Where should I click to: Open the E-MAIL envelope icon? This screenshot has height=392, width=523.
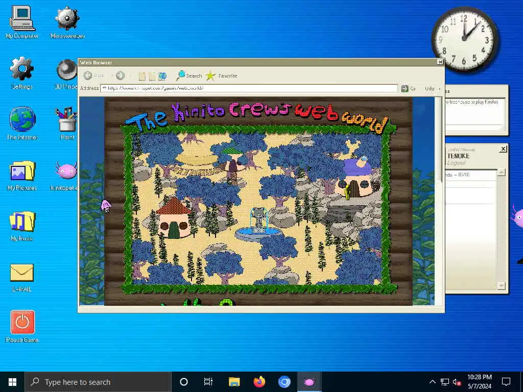coord(22,277)
